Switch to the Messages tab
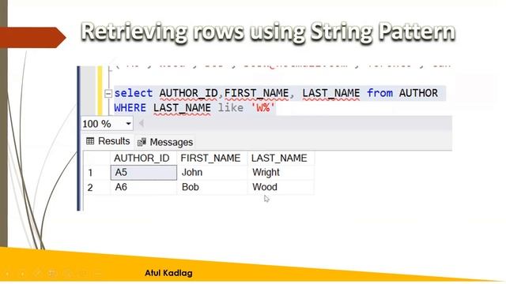 click(165, 142)
